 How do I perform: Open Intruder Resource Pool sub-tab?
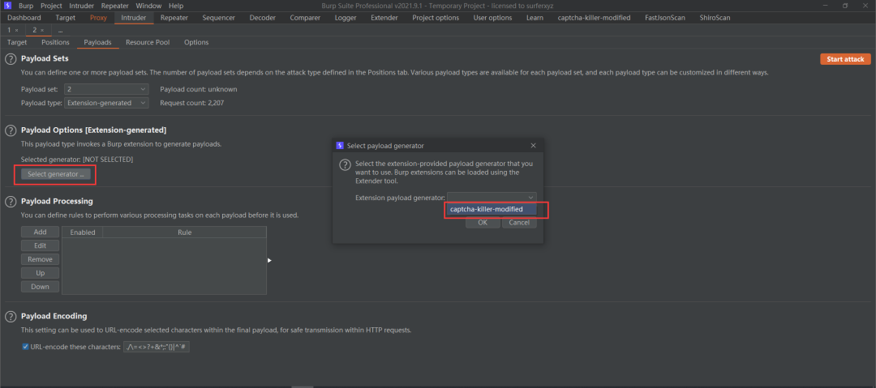click(x=148, y=42)
